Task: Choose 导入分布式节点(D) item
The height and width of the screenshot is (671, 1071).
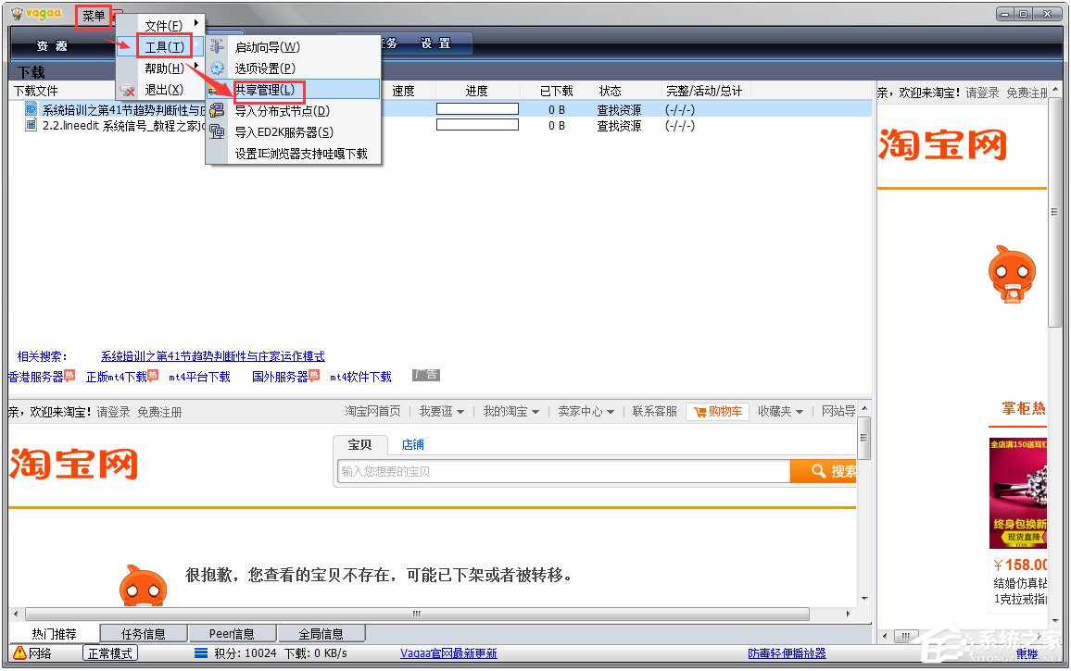Action: pyautogui.click(x=282, y=110)
